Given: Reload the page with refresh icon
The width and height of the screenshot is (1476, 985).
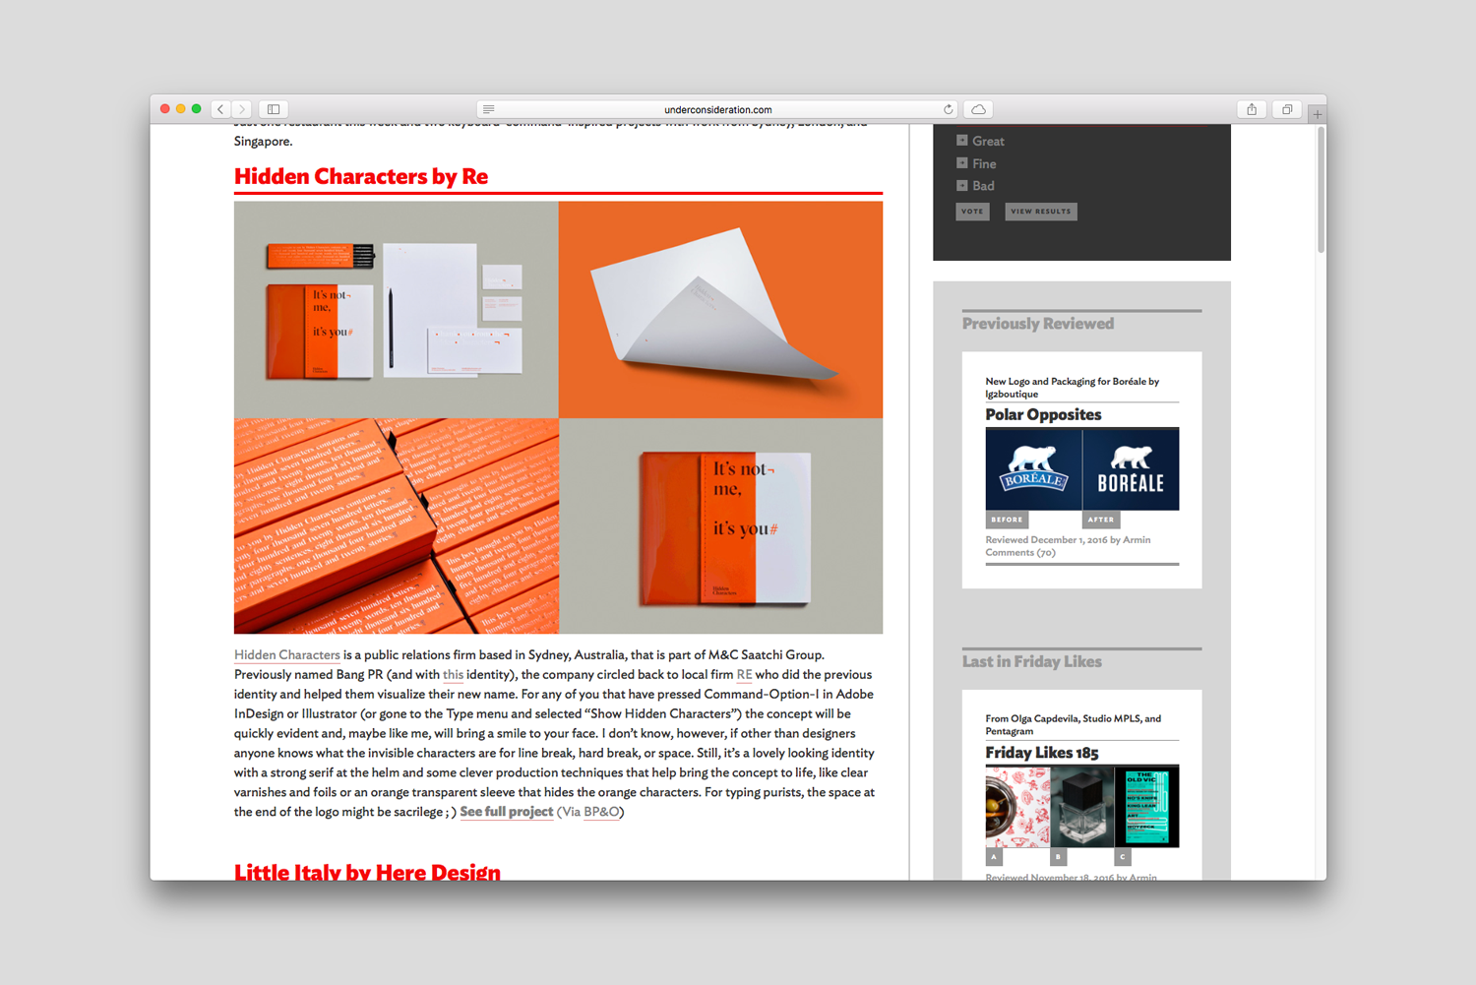Looking at the screenshot, I should (x=949, y=109).
